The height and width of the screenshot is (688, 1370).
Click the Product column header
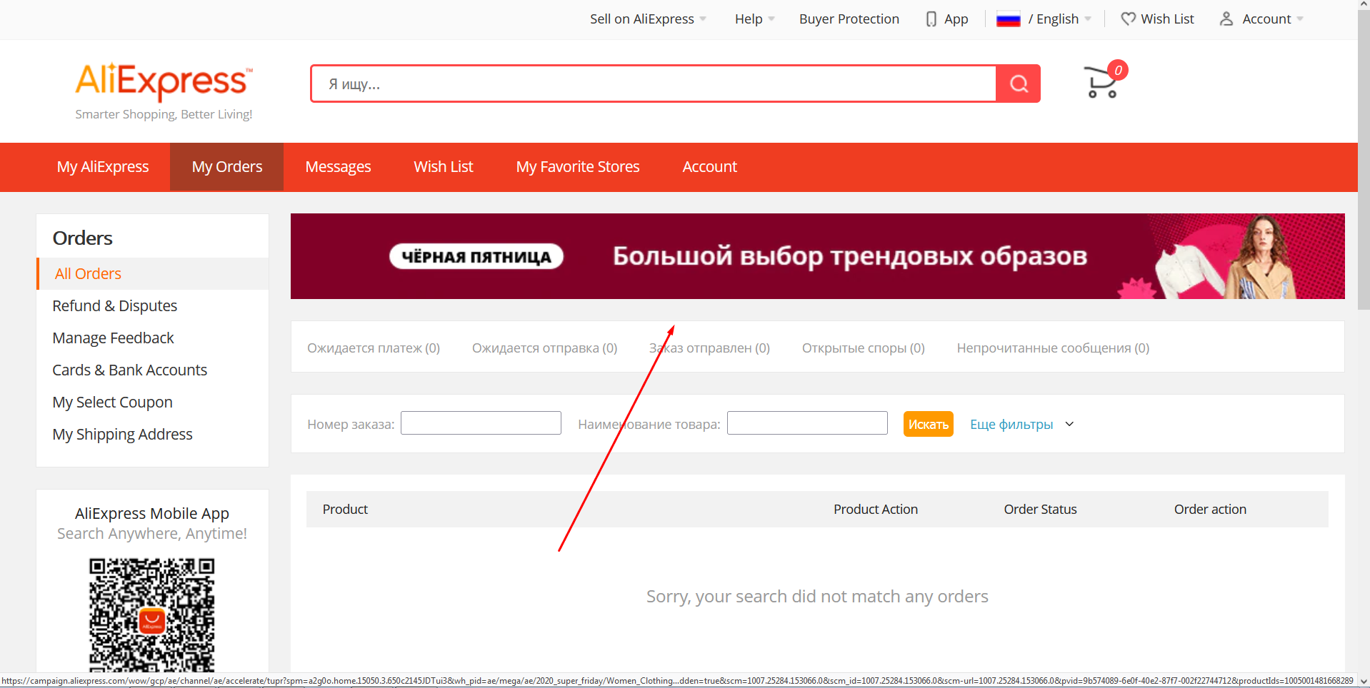345,510
